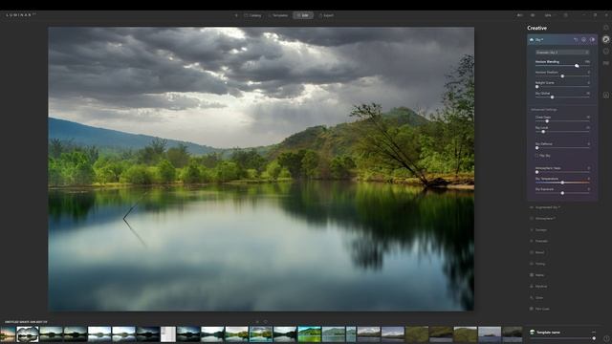Reset the Sky tool adjustments

tap(576, 40)
